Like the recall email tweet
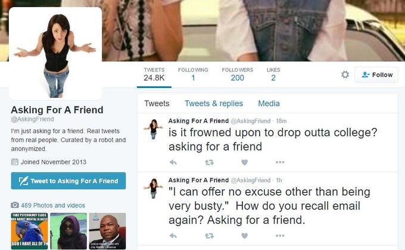 coord(244,236)
